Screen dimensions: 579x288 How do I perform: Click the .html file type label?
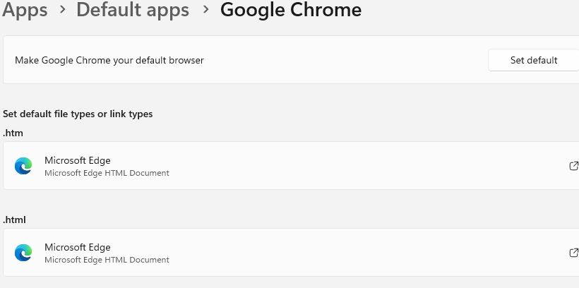pos(15,220)
